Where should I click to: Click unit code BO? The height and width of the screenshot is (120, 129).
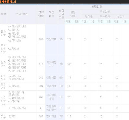(61, 97)
